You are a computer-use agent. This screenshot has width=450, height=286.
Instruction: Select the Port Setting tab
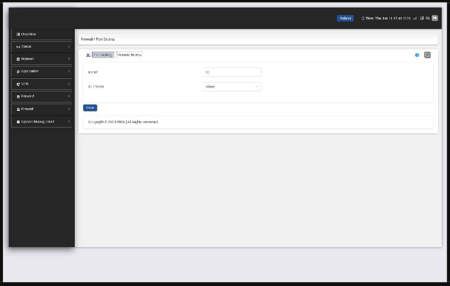(x=103, y=55)
